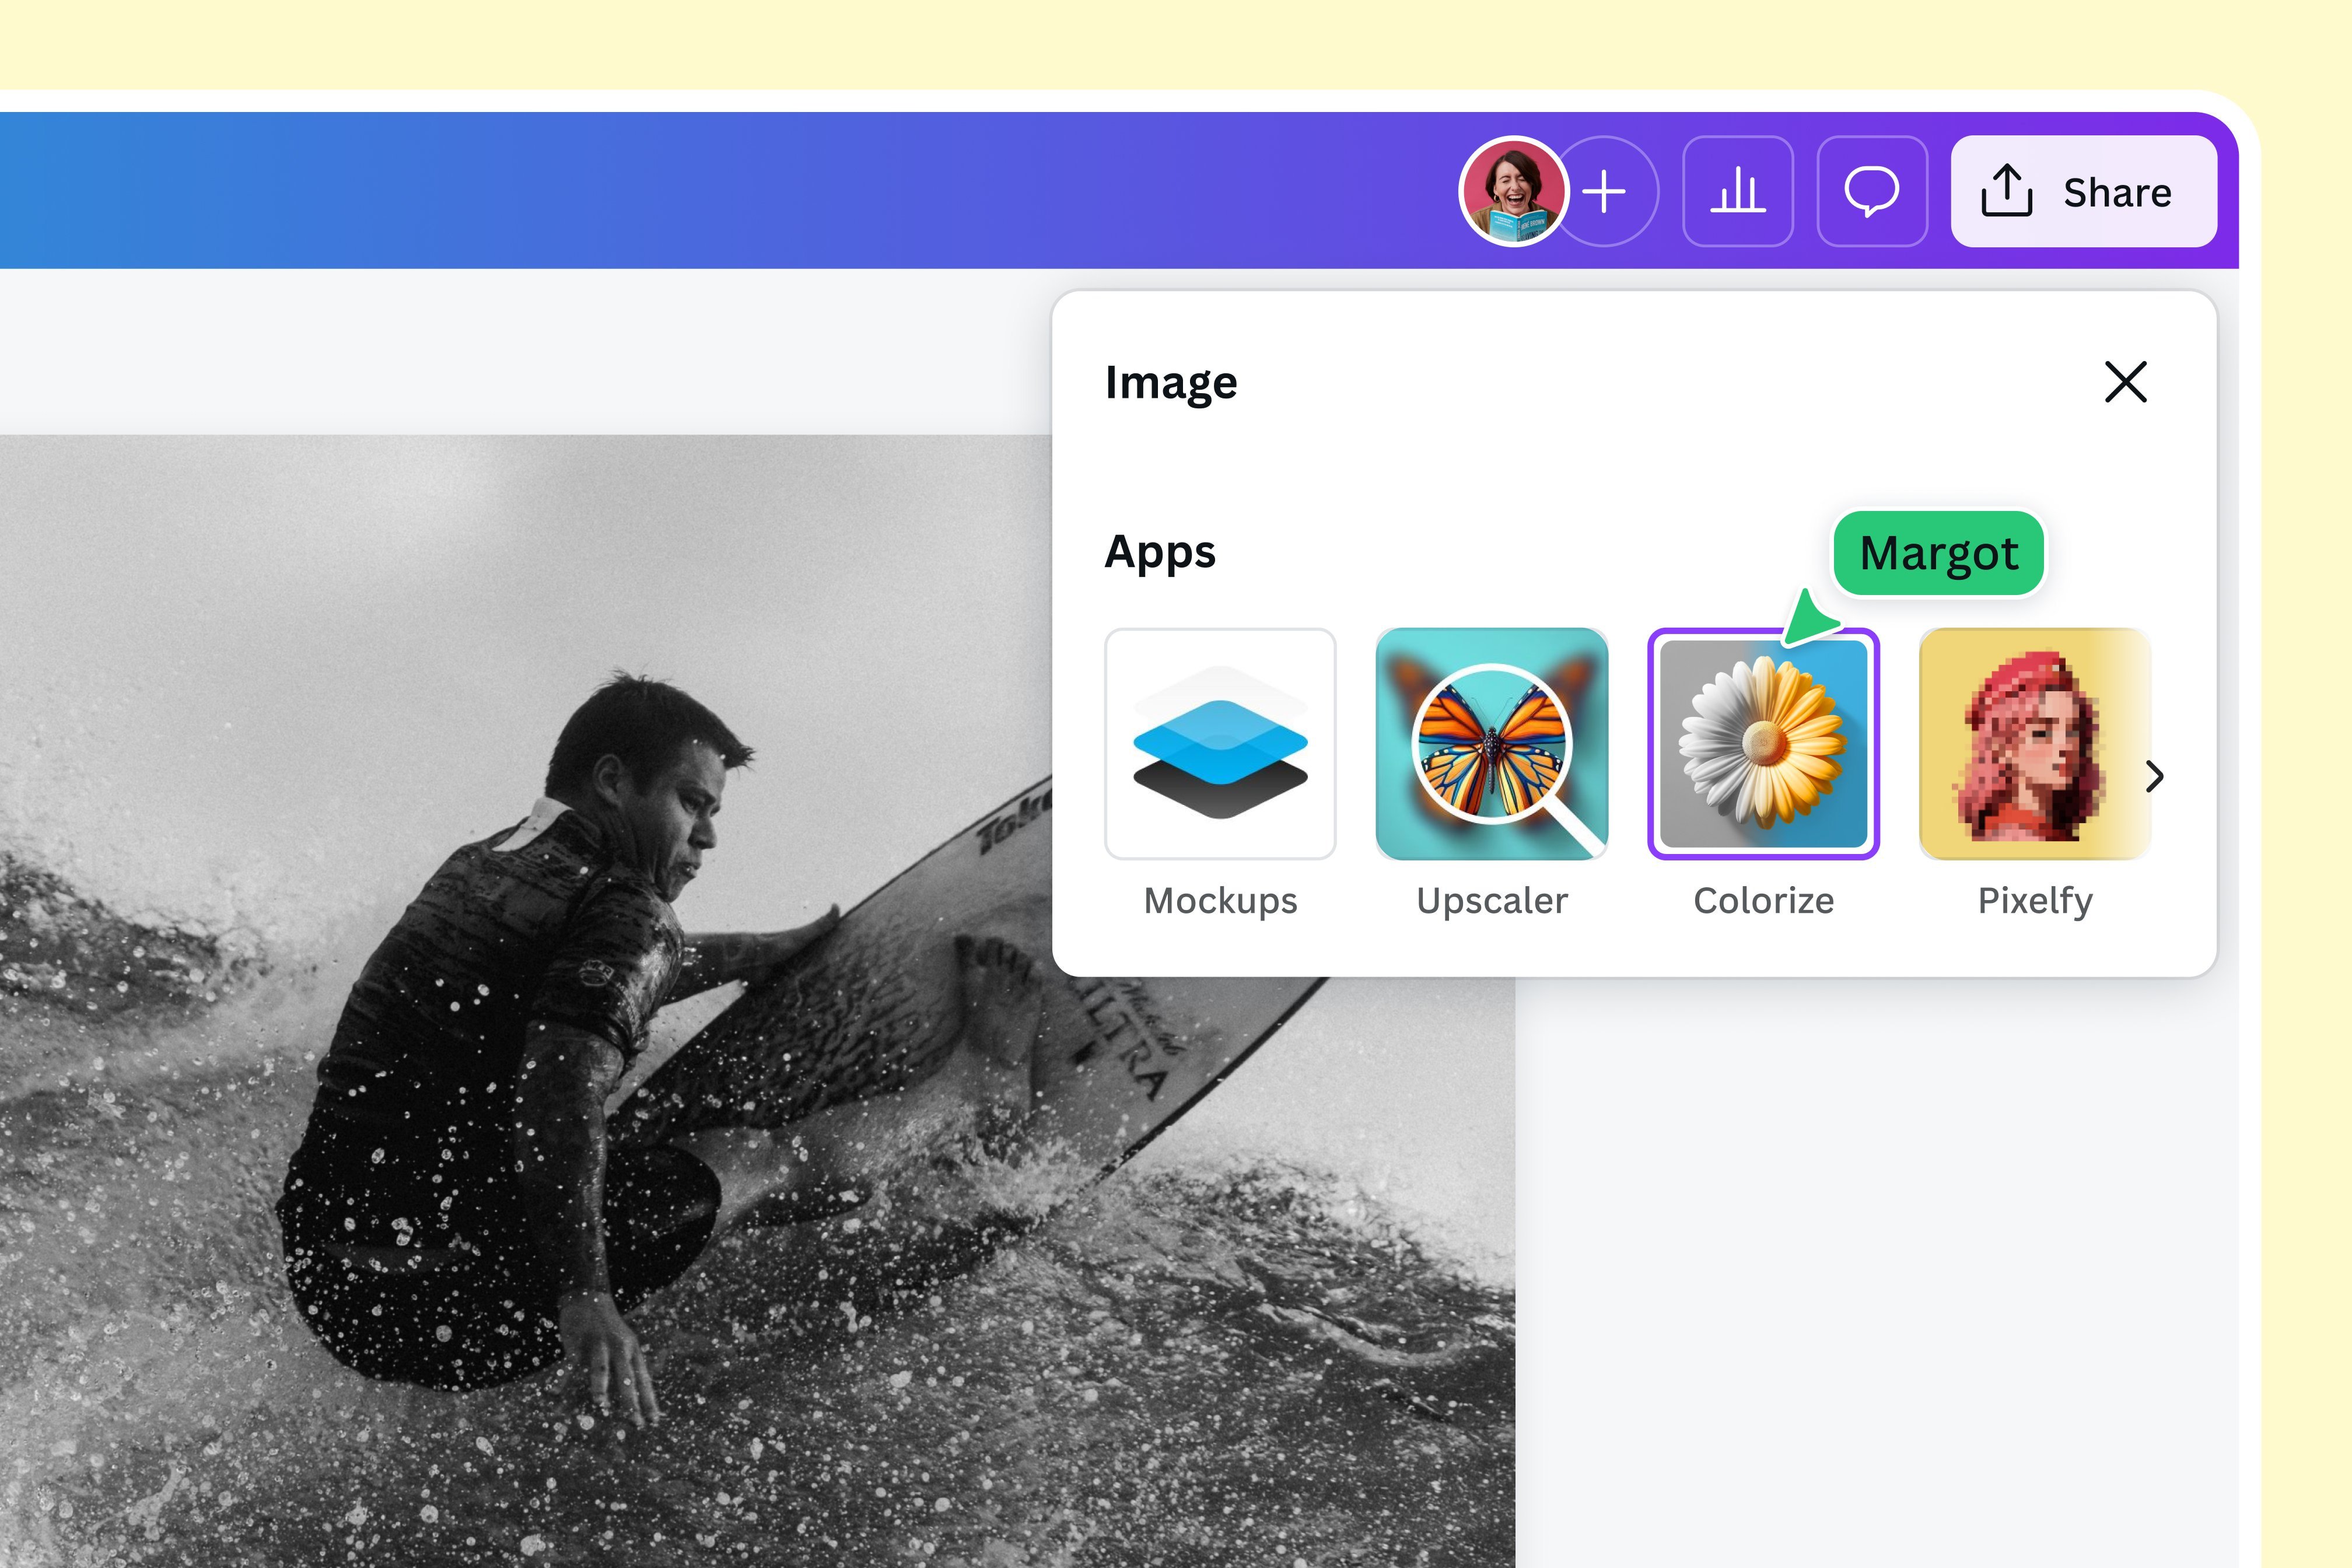Screen dimensions: 2352x1568
Task: Click the Mockups label text
Action: pos(1220,900)
